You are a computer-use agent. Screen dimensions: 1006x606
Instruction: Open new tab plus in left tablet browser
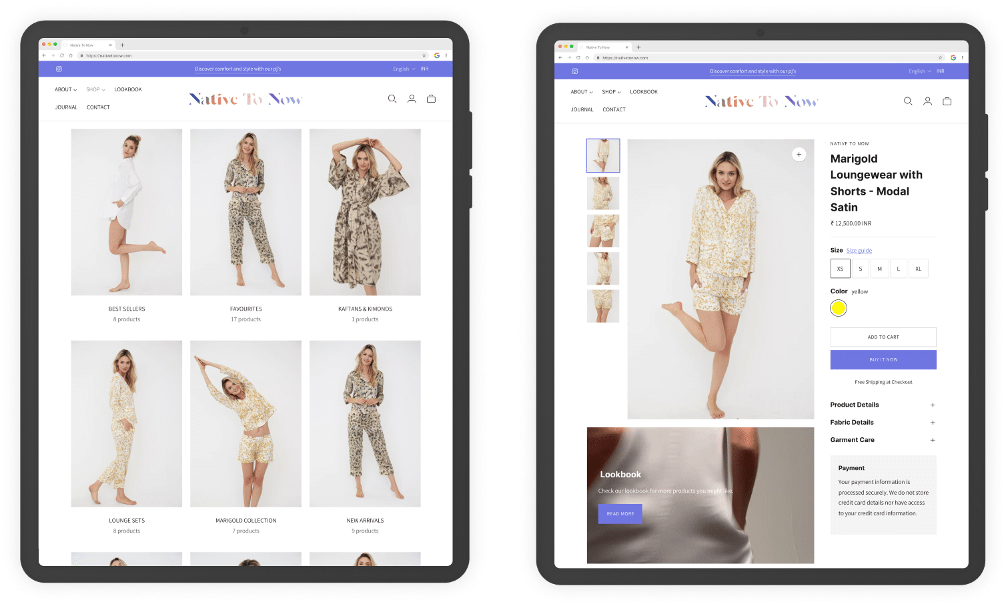tap(122, 45)
